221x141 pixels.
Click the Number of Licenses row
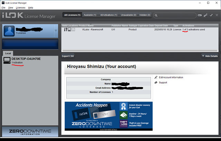[108, 92]
